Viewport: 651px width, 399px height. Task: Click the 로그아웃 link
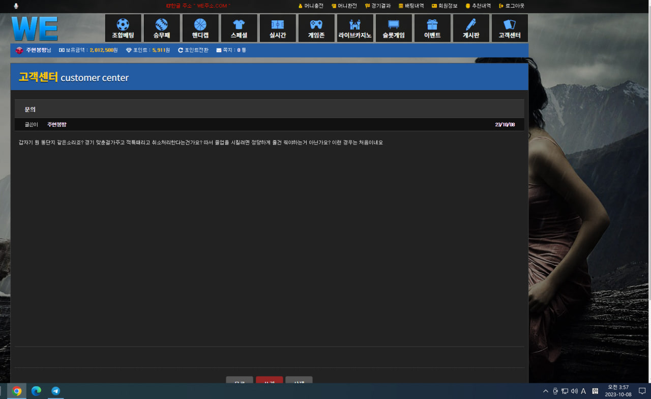pos(512,6)
